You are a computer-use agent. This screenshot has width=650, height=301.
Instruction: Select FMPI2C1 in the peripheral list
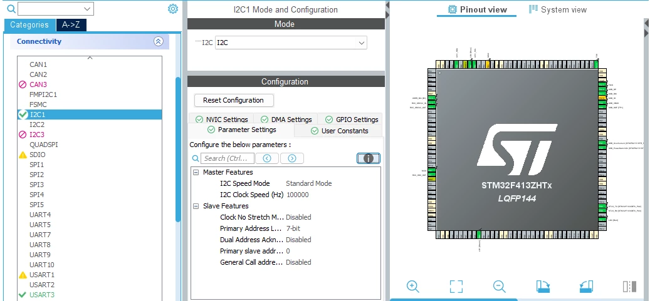coord(43,94)
